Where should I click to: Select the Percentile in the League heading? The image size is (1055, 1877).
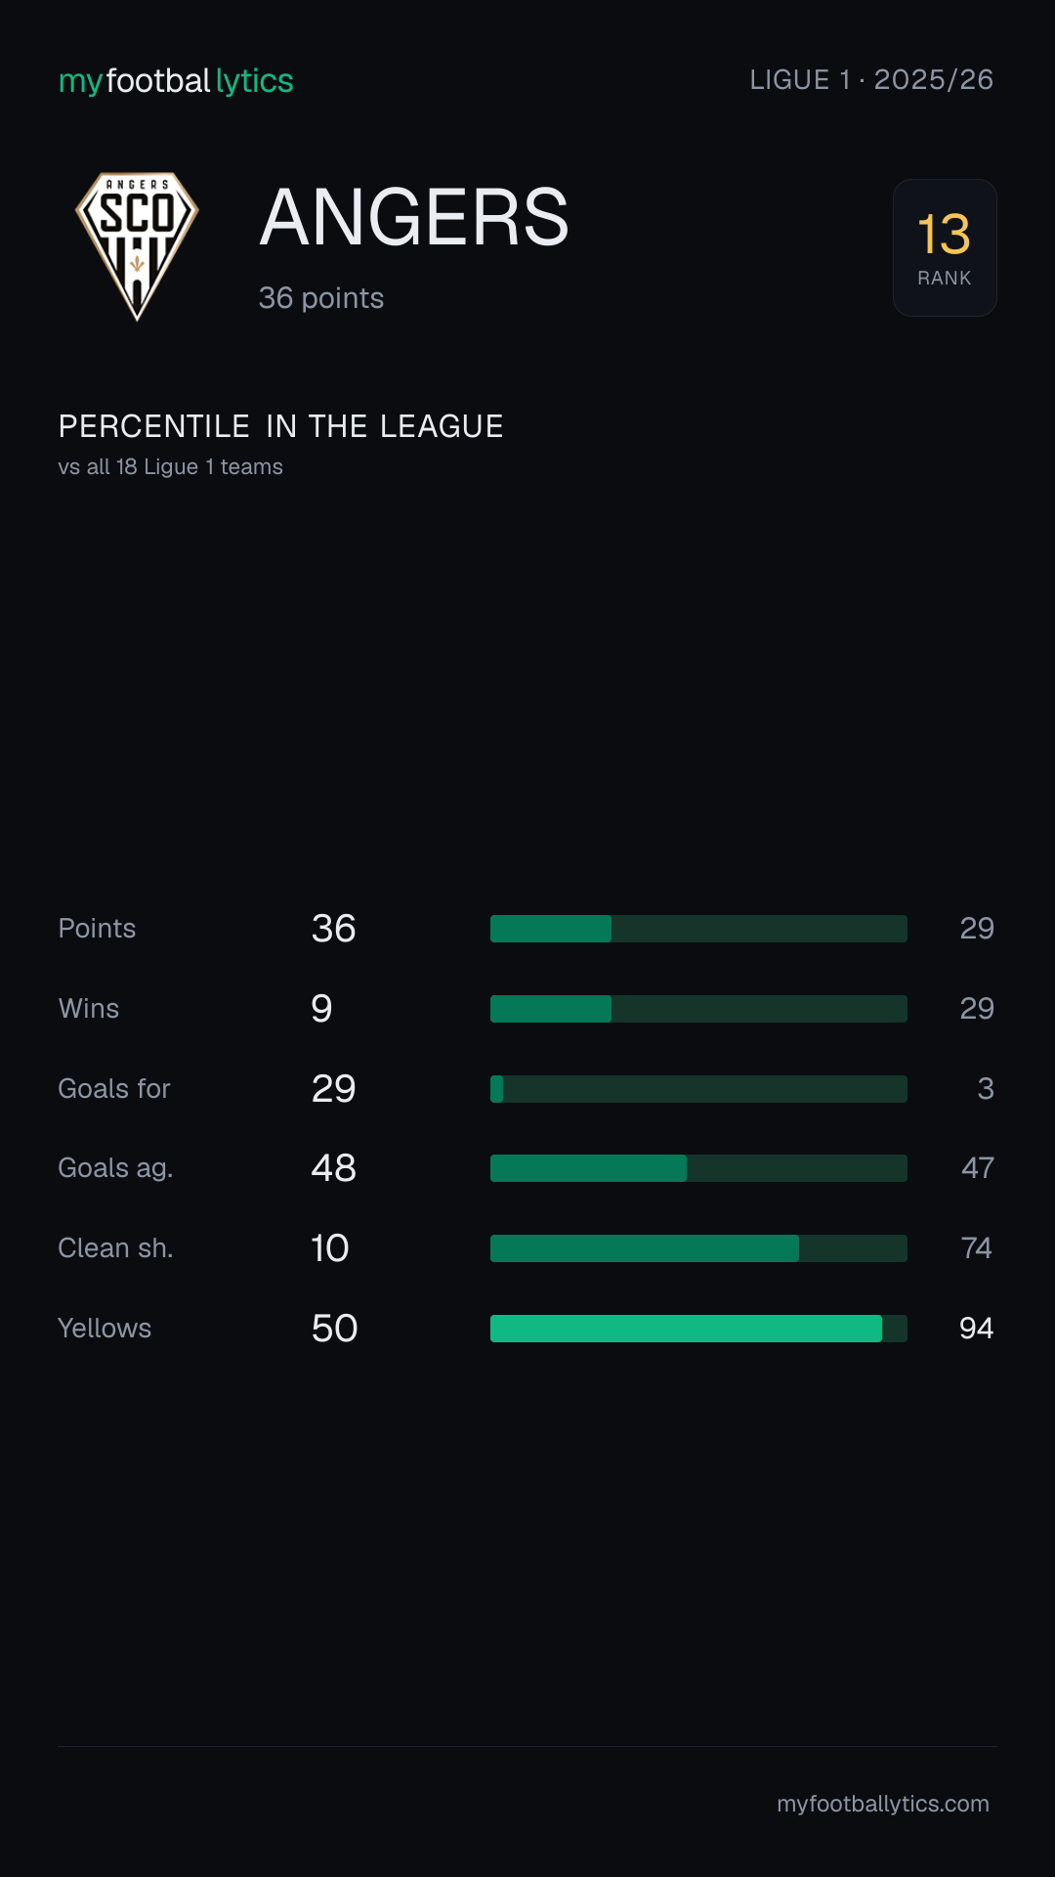[281, 426]
